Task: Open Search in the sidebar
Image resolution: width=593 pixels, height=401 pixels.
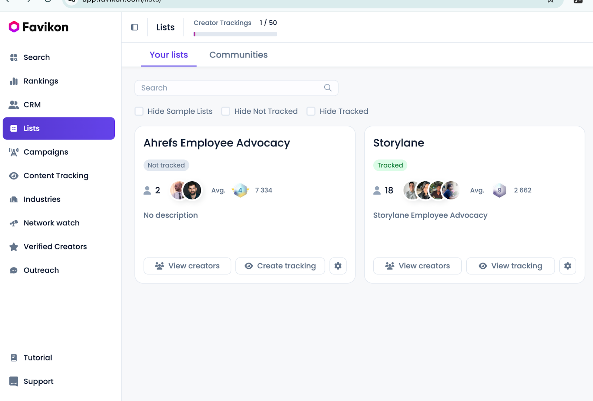Action: [59, 57]
